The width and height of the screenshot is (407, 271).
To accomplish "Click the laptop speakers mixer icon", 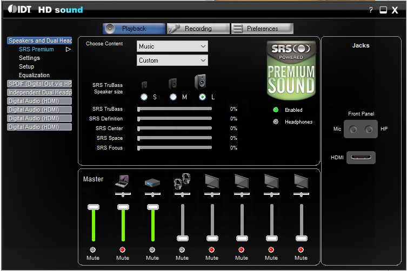I will [123, 181].
